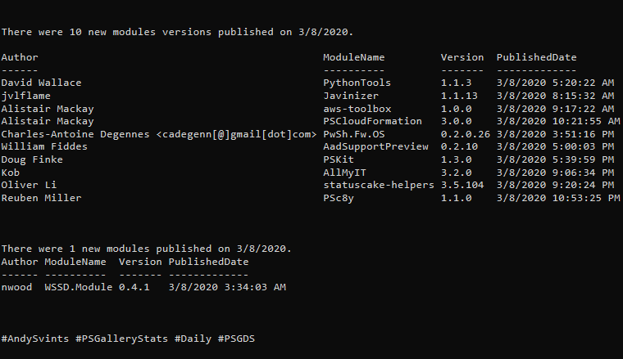
Task: Click the top-table PublishedDate column header
Action: coord(536,57)
